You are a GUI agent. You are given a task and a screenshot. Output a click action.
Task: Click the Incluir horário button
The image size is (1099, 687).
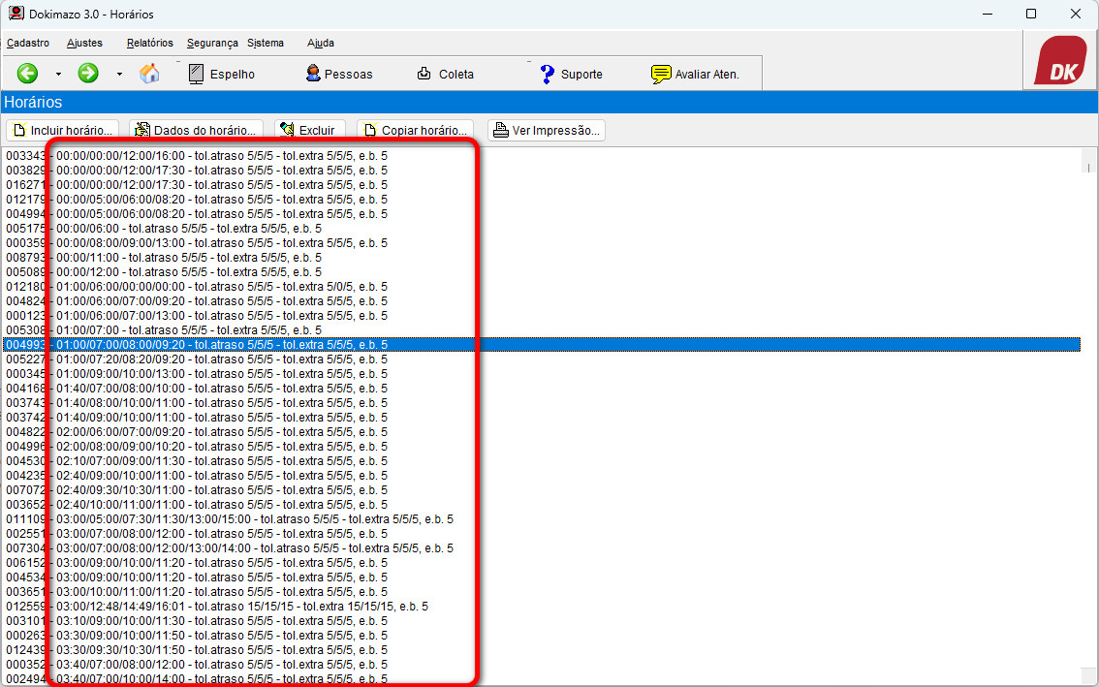63,130
